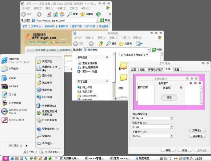Expand the browser address bar dropdown

point(97,20)
